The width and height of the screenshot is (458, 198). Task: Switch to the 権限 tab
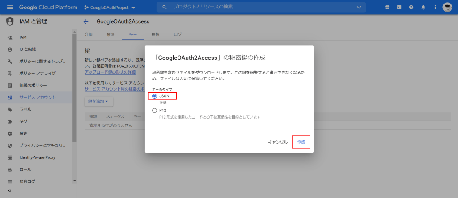pos(111,34)
